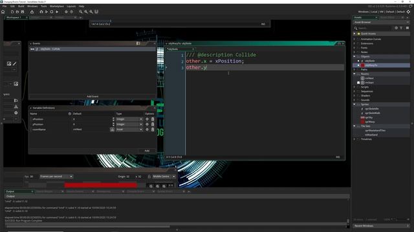Collapse the Objects folder
The image size is (414, 232).
(x=354, y=57)
